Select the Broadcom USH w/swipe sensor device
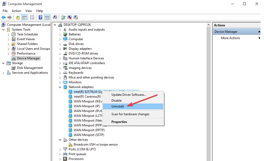Image resolution: width=264 pixels, height=161 pixels. point(96,145)
